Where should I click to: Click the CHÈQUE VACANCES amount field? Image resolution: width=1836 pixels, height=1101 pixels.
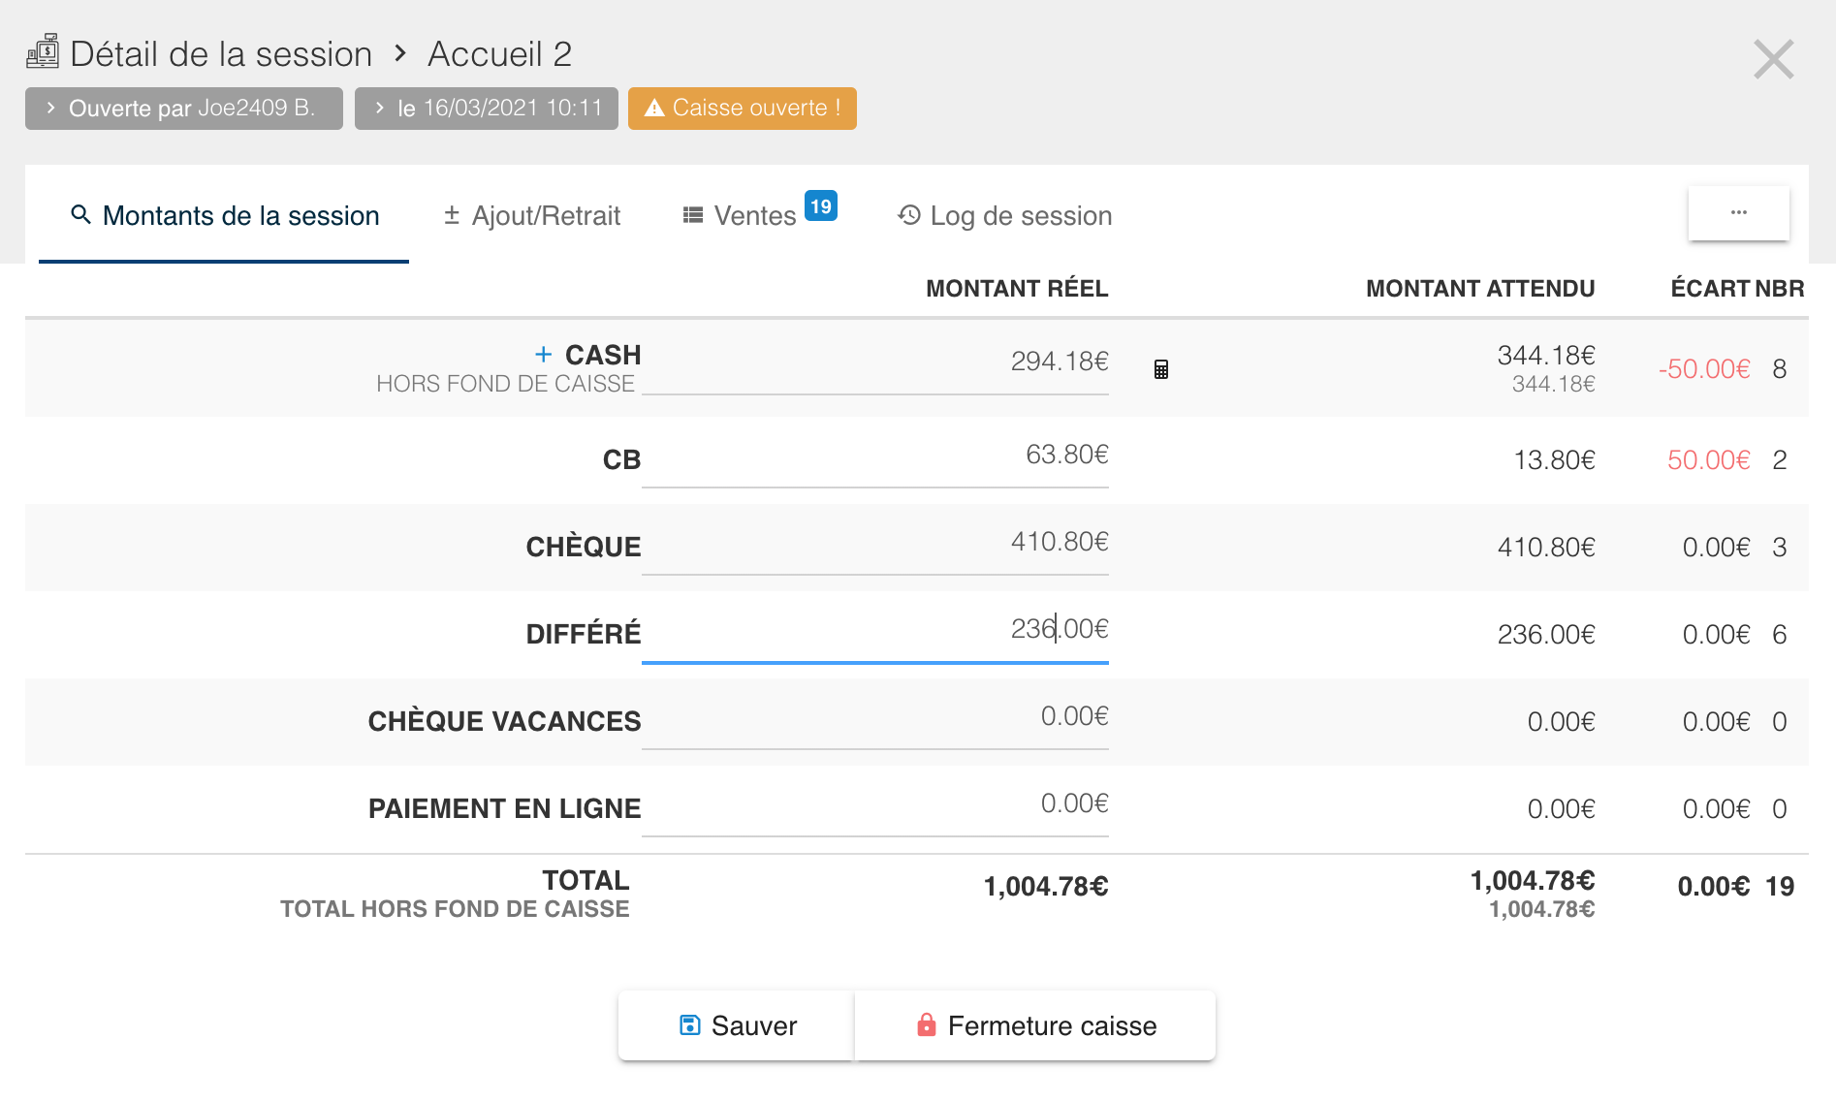[x=874, y=717]
